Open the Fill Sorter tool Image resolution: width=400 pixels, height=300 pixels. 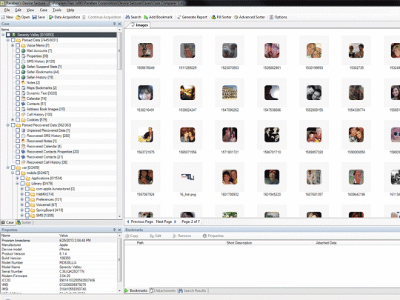(221, 17)
